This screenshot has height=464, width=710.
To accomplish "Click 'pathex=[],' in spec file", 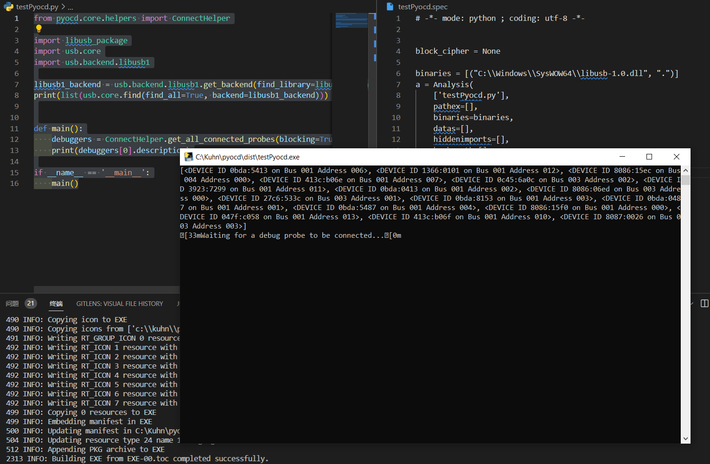I will coord(455,107).
